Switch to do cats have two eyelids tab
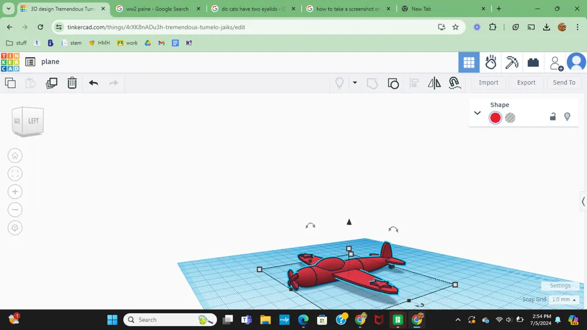Screen dimensions: 587x330 (253, 9)
